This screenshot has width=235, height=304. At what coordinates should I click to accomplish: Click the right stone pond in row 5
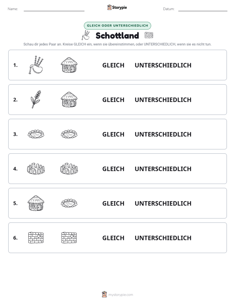tap(69, 203)
